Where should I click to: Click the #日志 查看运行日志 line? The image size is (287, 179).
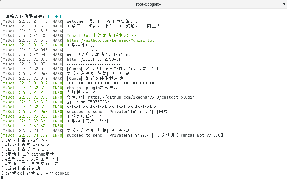point(25,149)
